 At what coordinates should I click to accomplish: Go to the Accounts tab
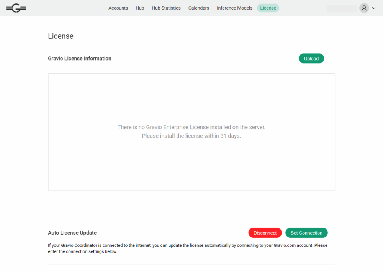(x=118, y=8)
